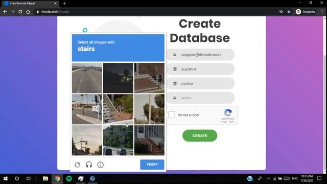Screen dimensions: 327x184
Task: Close the Free Remote Mysql tab
Action: pos(55,4)
